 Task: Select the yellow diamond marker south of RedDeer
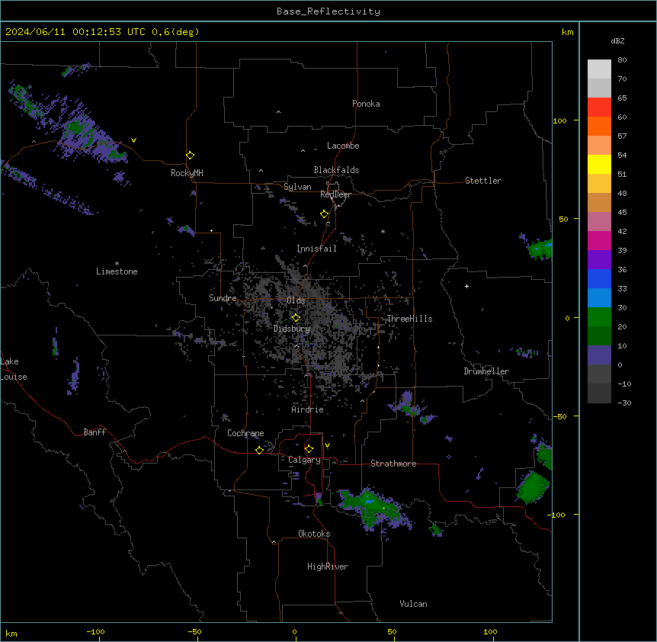324,214
